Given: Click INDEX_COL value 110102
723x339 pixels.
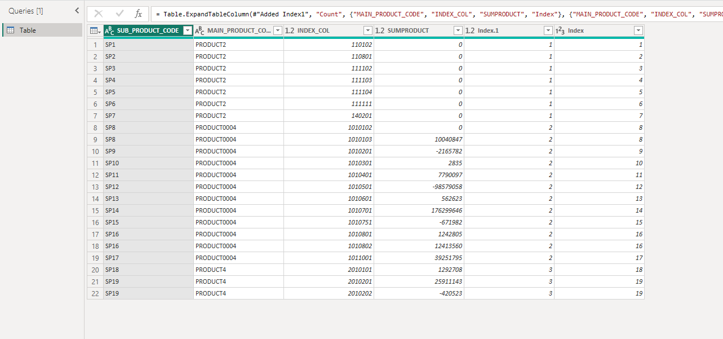Looking at the screenshot, I should coord(329,45).
